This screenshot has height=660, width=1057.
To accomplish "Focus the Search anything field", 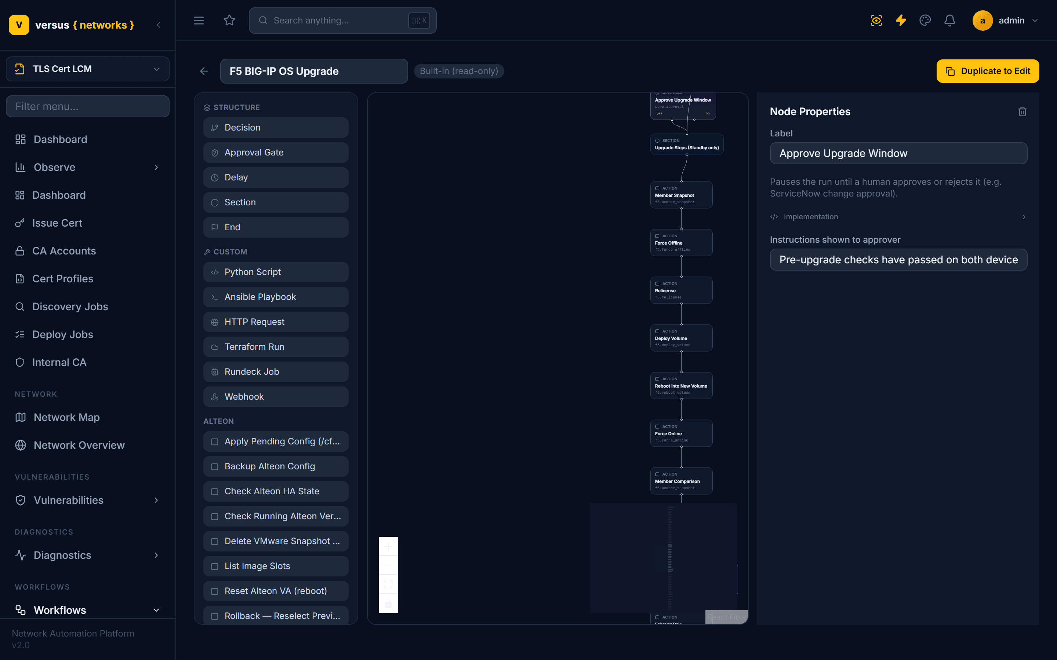I will [342, 21].
